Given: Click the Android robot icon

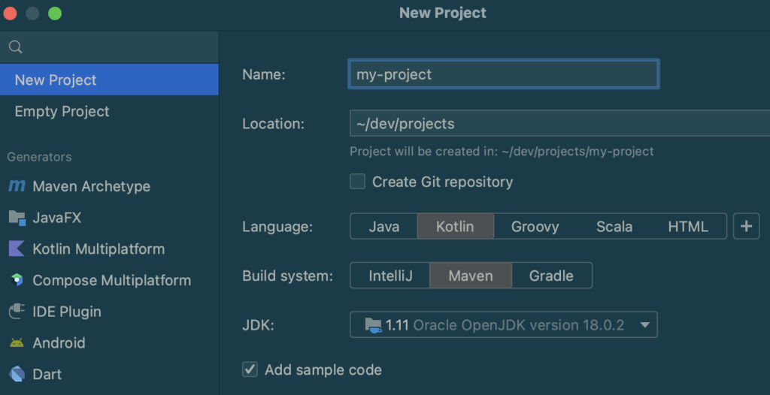Looking at the screenshot, I should (17, 343).
